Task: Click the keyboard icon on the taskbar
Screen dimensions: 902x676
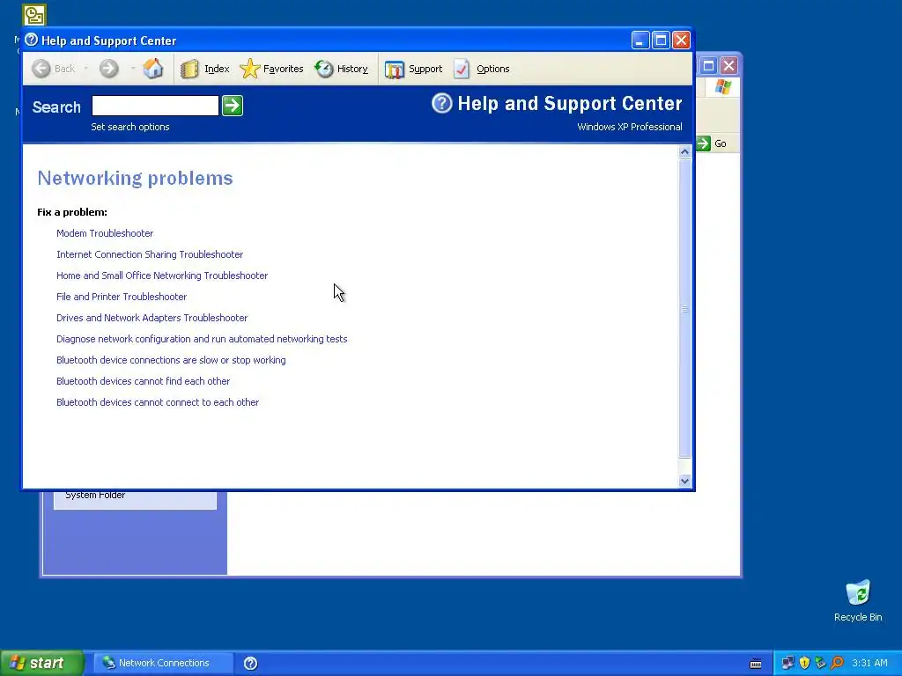Action: click(x=756, y=664)
